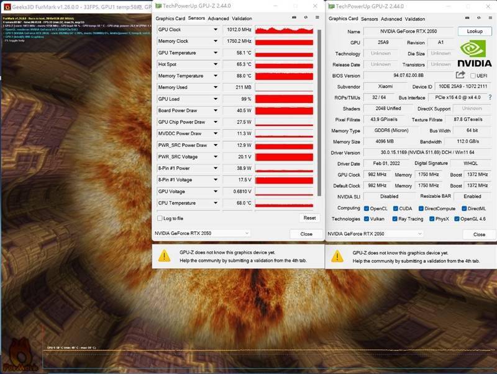Open the GPU Clock sensor options arrow
Screen dimensions: 497x374
[x=216, y=29]
